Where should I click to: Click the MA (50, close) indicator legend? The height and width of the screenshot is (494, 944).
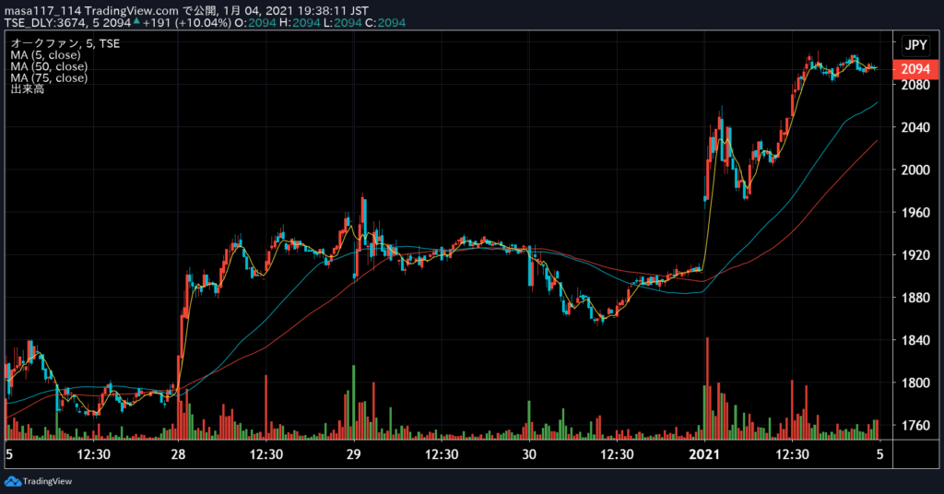tap(49, 66)
